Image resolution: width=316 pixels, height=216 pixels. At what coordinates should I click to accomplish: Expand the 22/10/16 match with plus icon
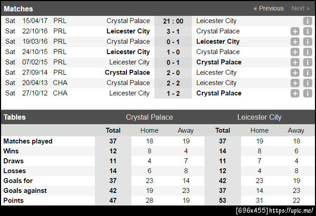295,32
